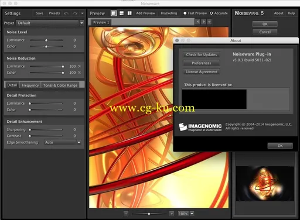300x220 pixels.
Task: Go to next preview tab arrow
Action: (x=204, y=22)
